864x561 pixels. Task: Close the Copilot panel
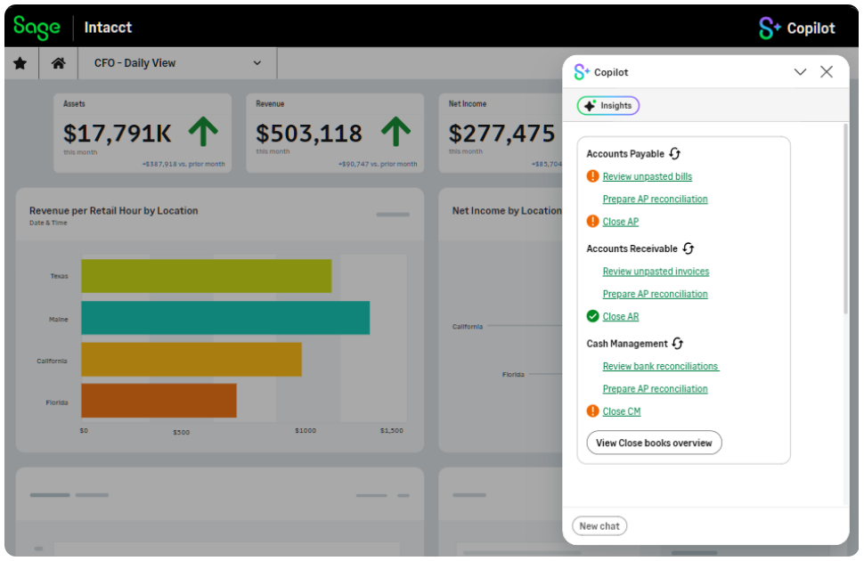click(826, 71)
